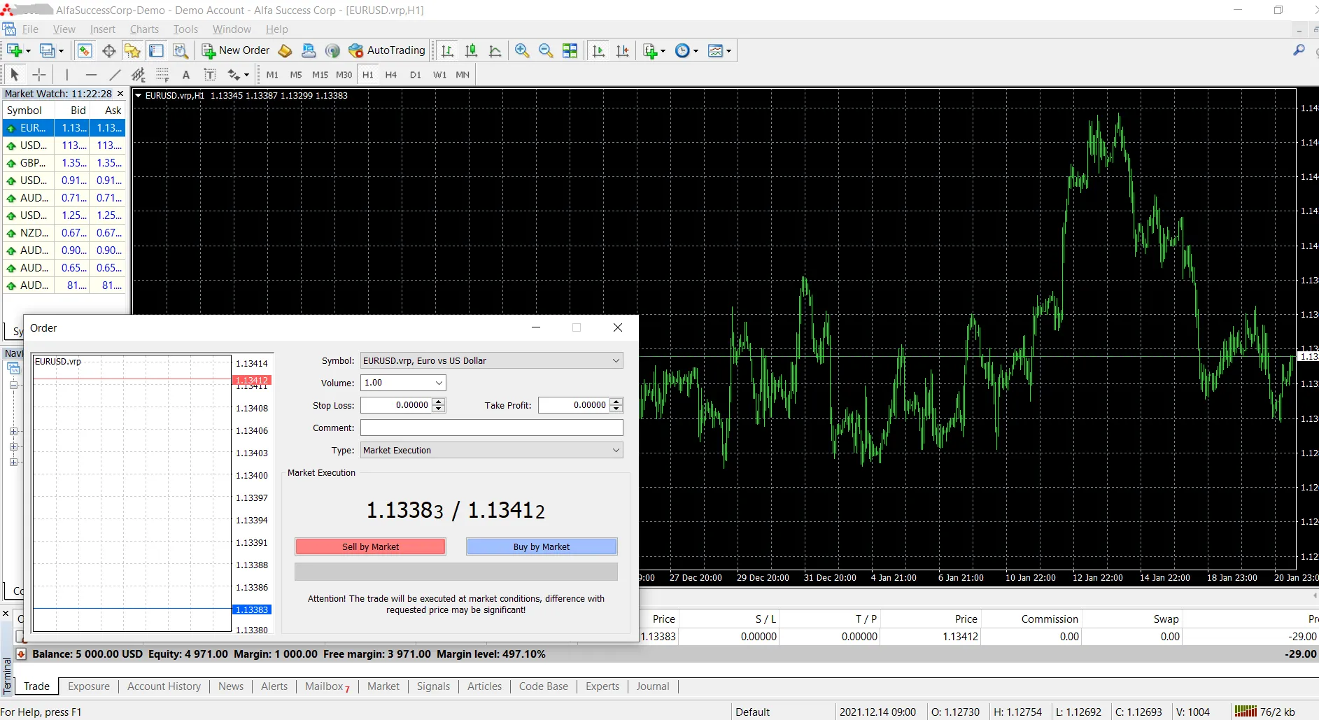Toggle the AutoTrading button
The image size is (1319, 720).
387,50
